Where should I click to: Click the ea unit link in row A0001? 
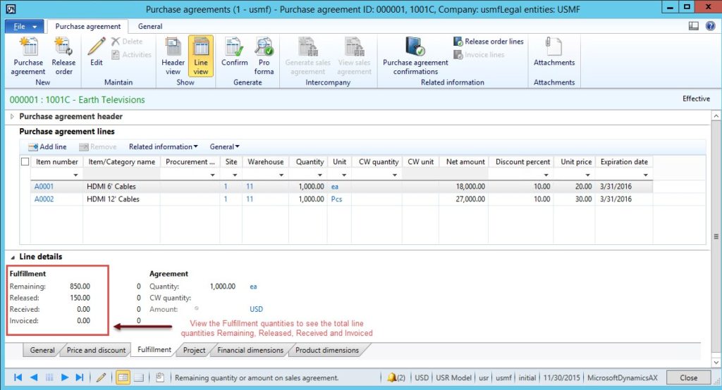click(335, 187)
